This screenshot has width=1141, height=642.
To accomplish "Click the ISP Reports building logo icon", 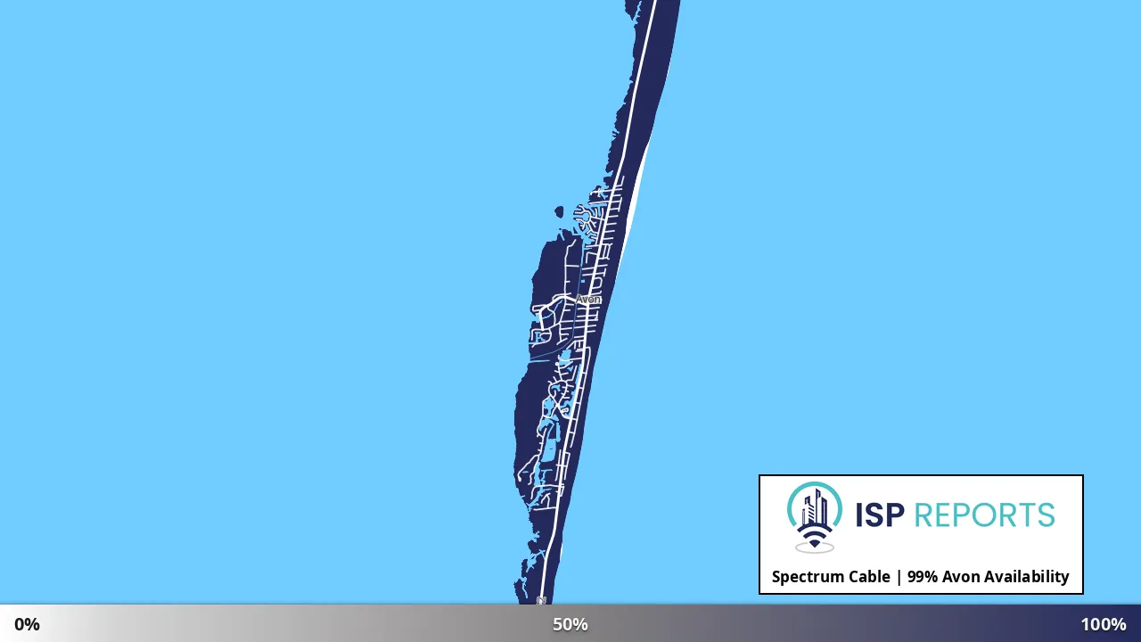I will [x=815, y=517].
